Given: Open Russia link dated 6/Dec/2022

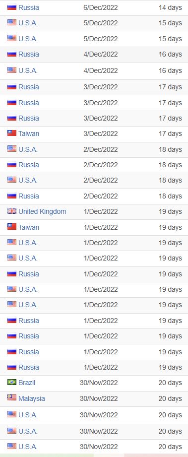Looking at the screenshot, I should tap(29, 7).
